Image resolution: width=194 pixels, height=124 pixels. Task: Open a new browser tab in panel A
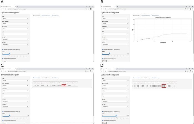[x=17, y=6]
